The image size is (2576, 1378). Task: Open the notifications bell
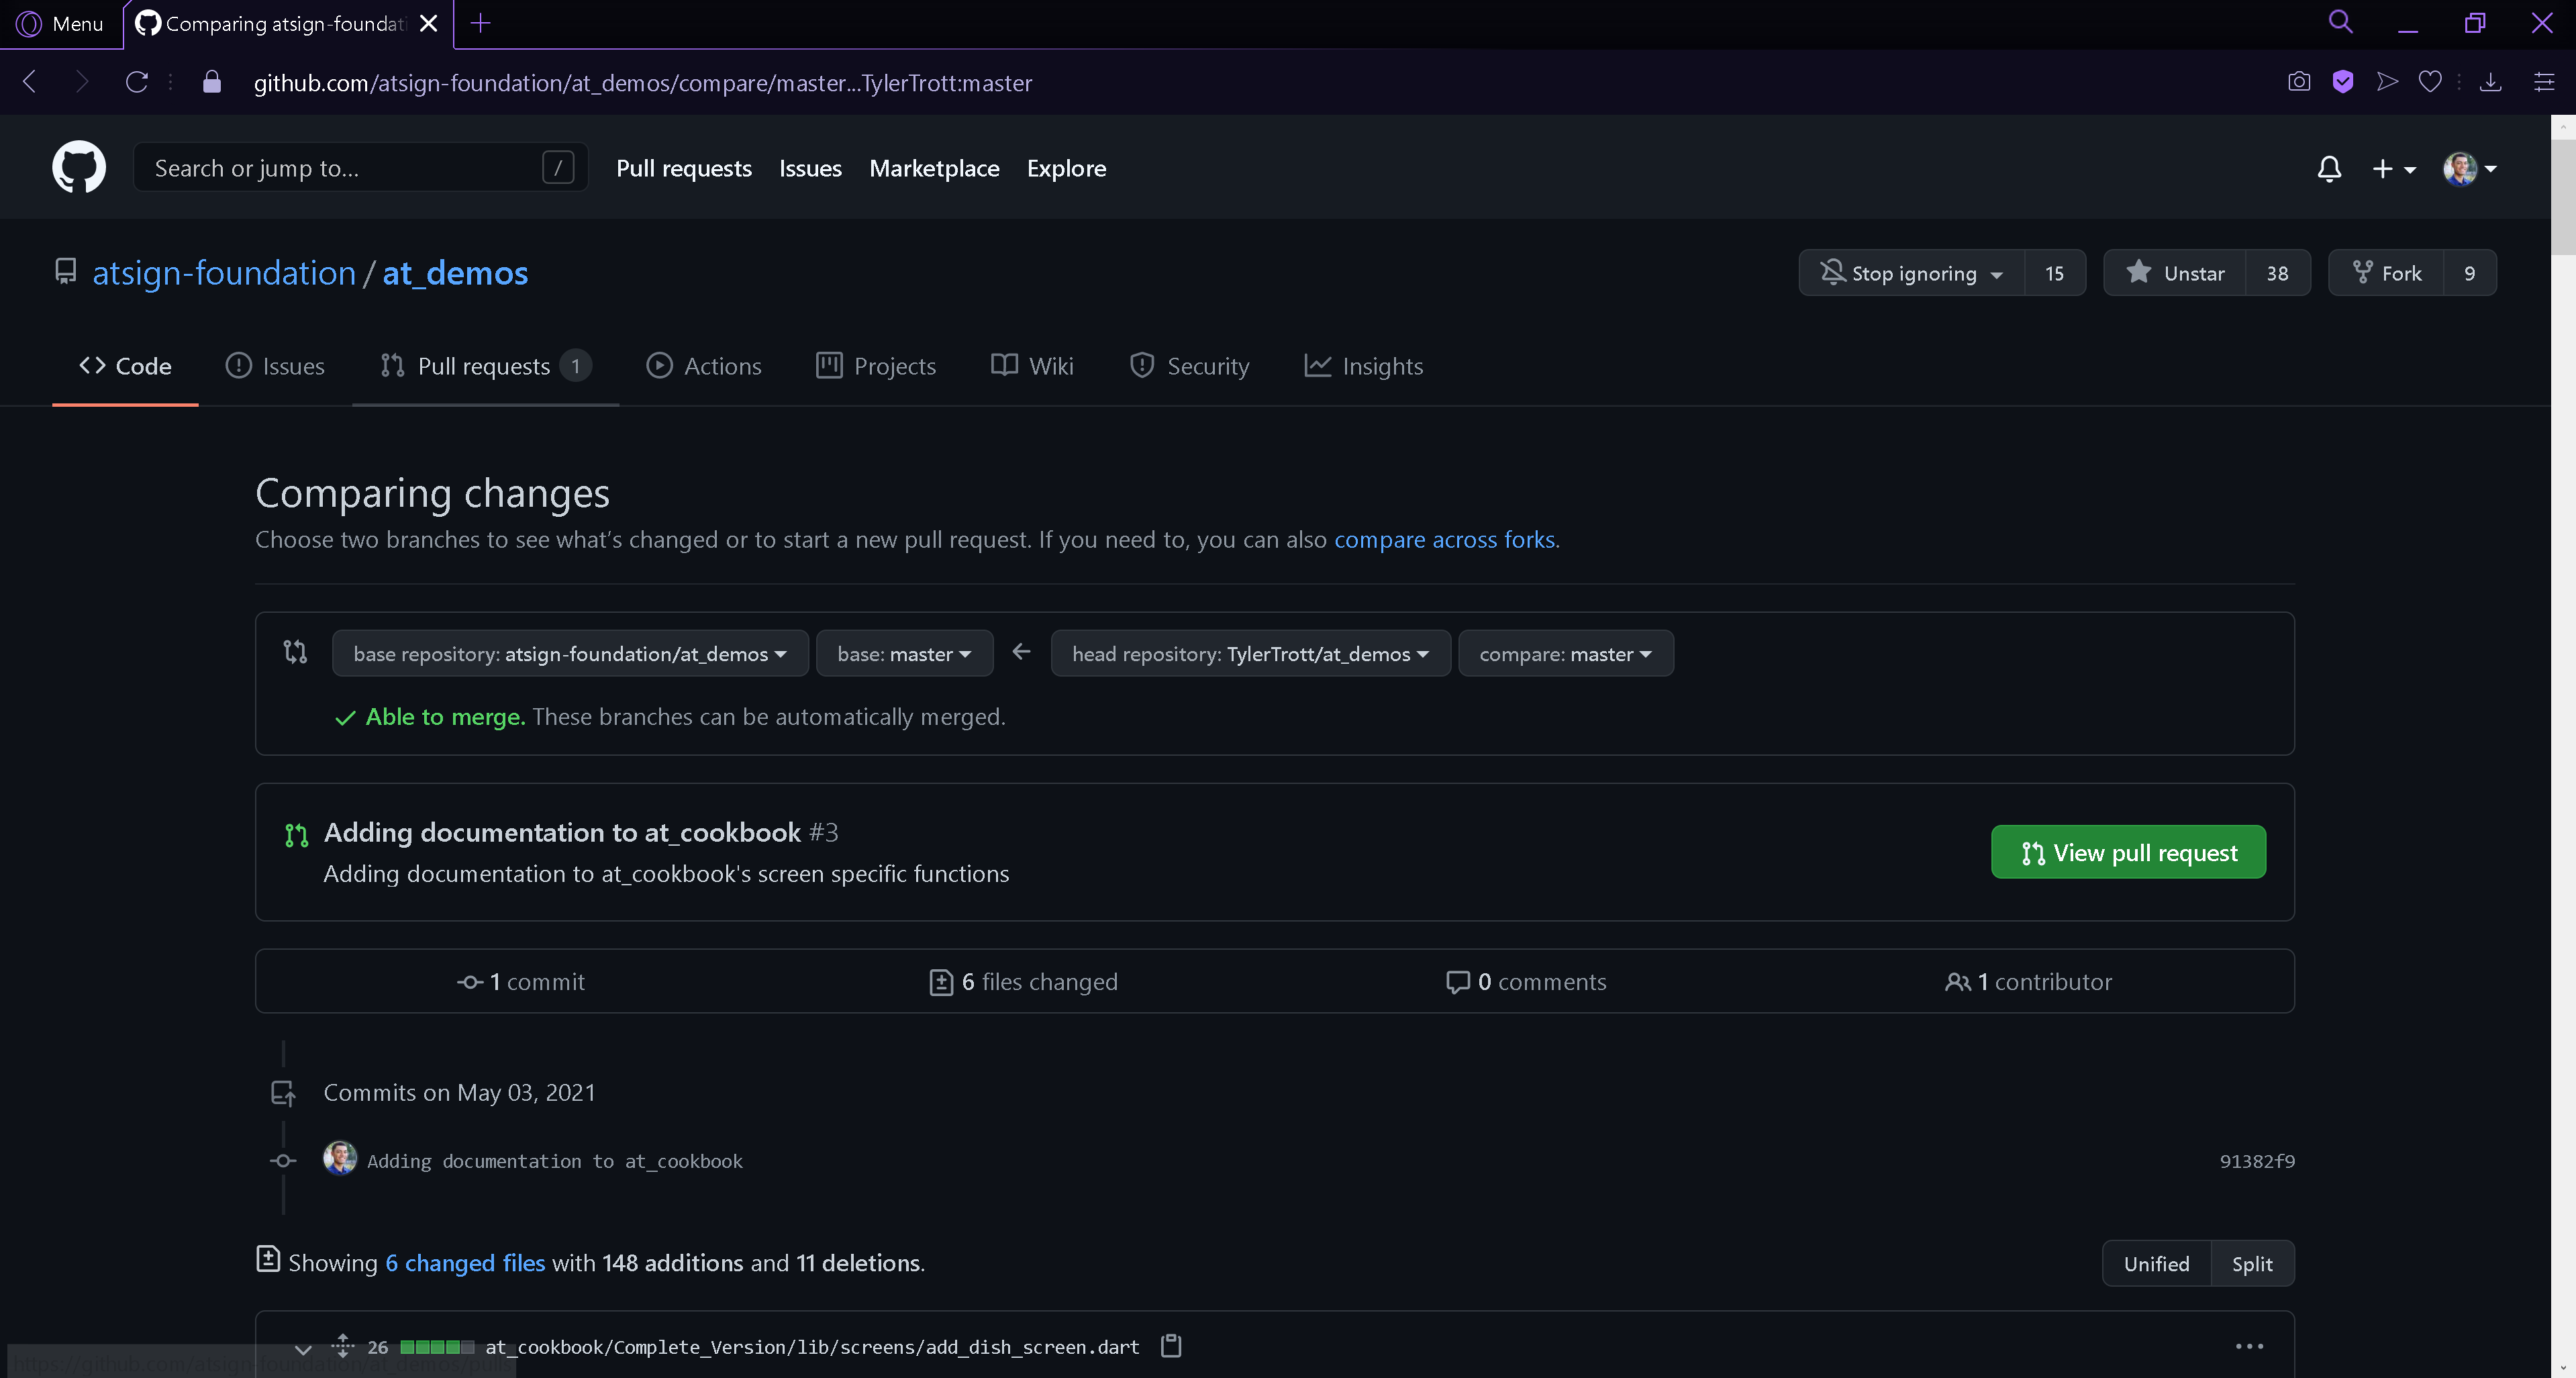point(2329,168)
